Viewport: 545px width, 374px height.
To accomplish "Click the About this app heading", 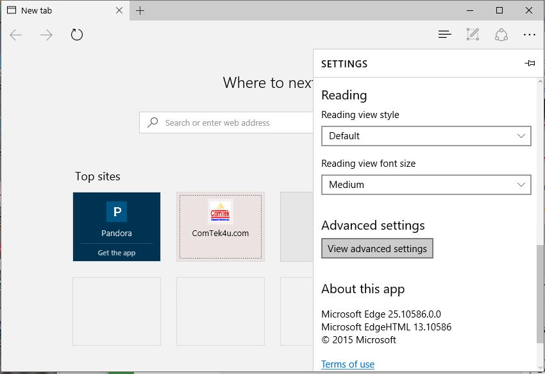I will click(x=363, y=289).
